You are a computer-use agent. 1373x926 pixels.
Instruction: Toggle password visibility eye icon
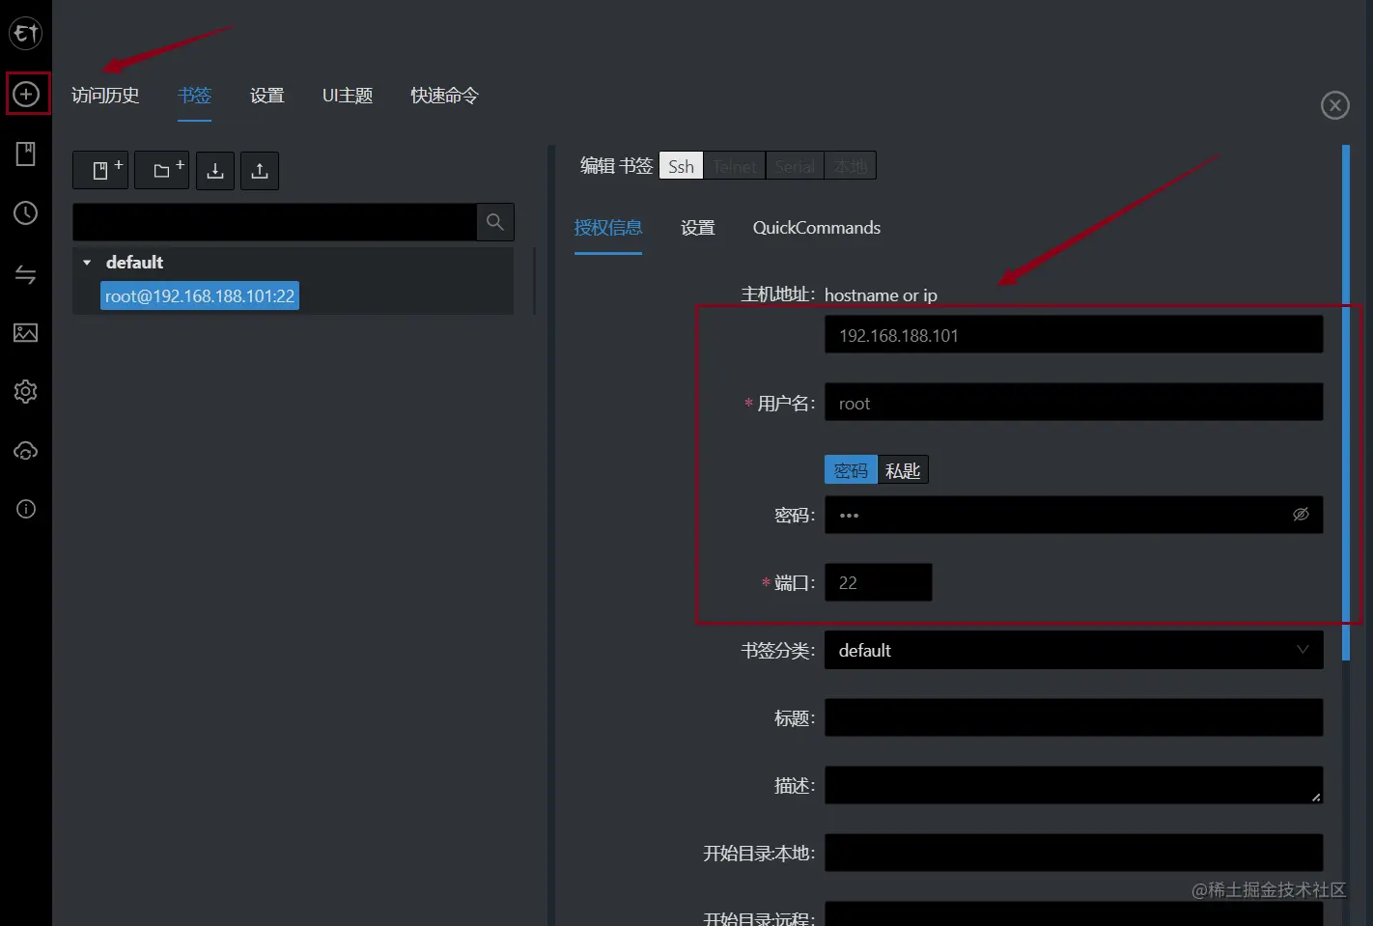(x=1301, y=515)
